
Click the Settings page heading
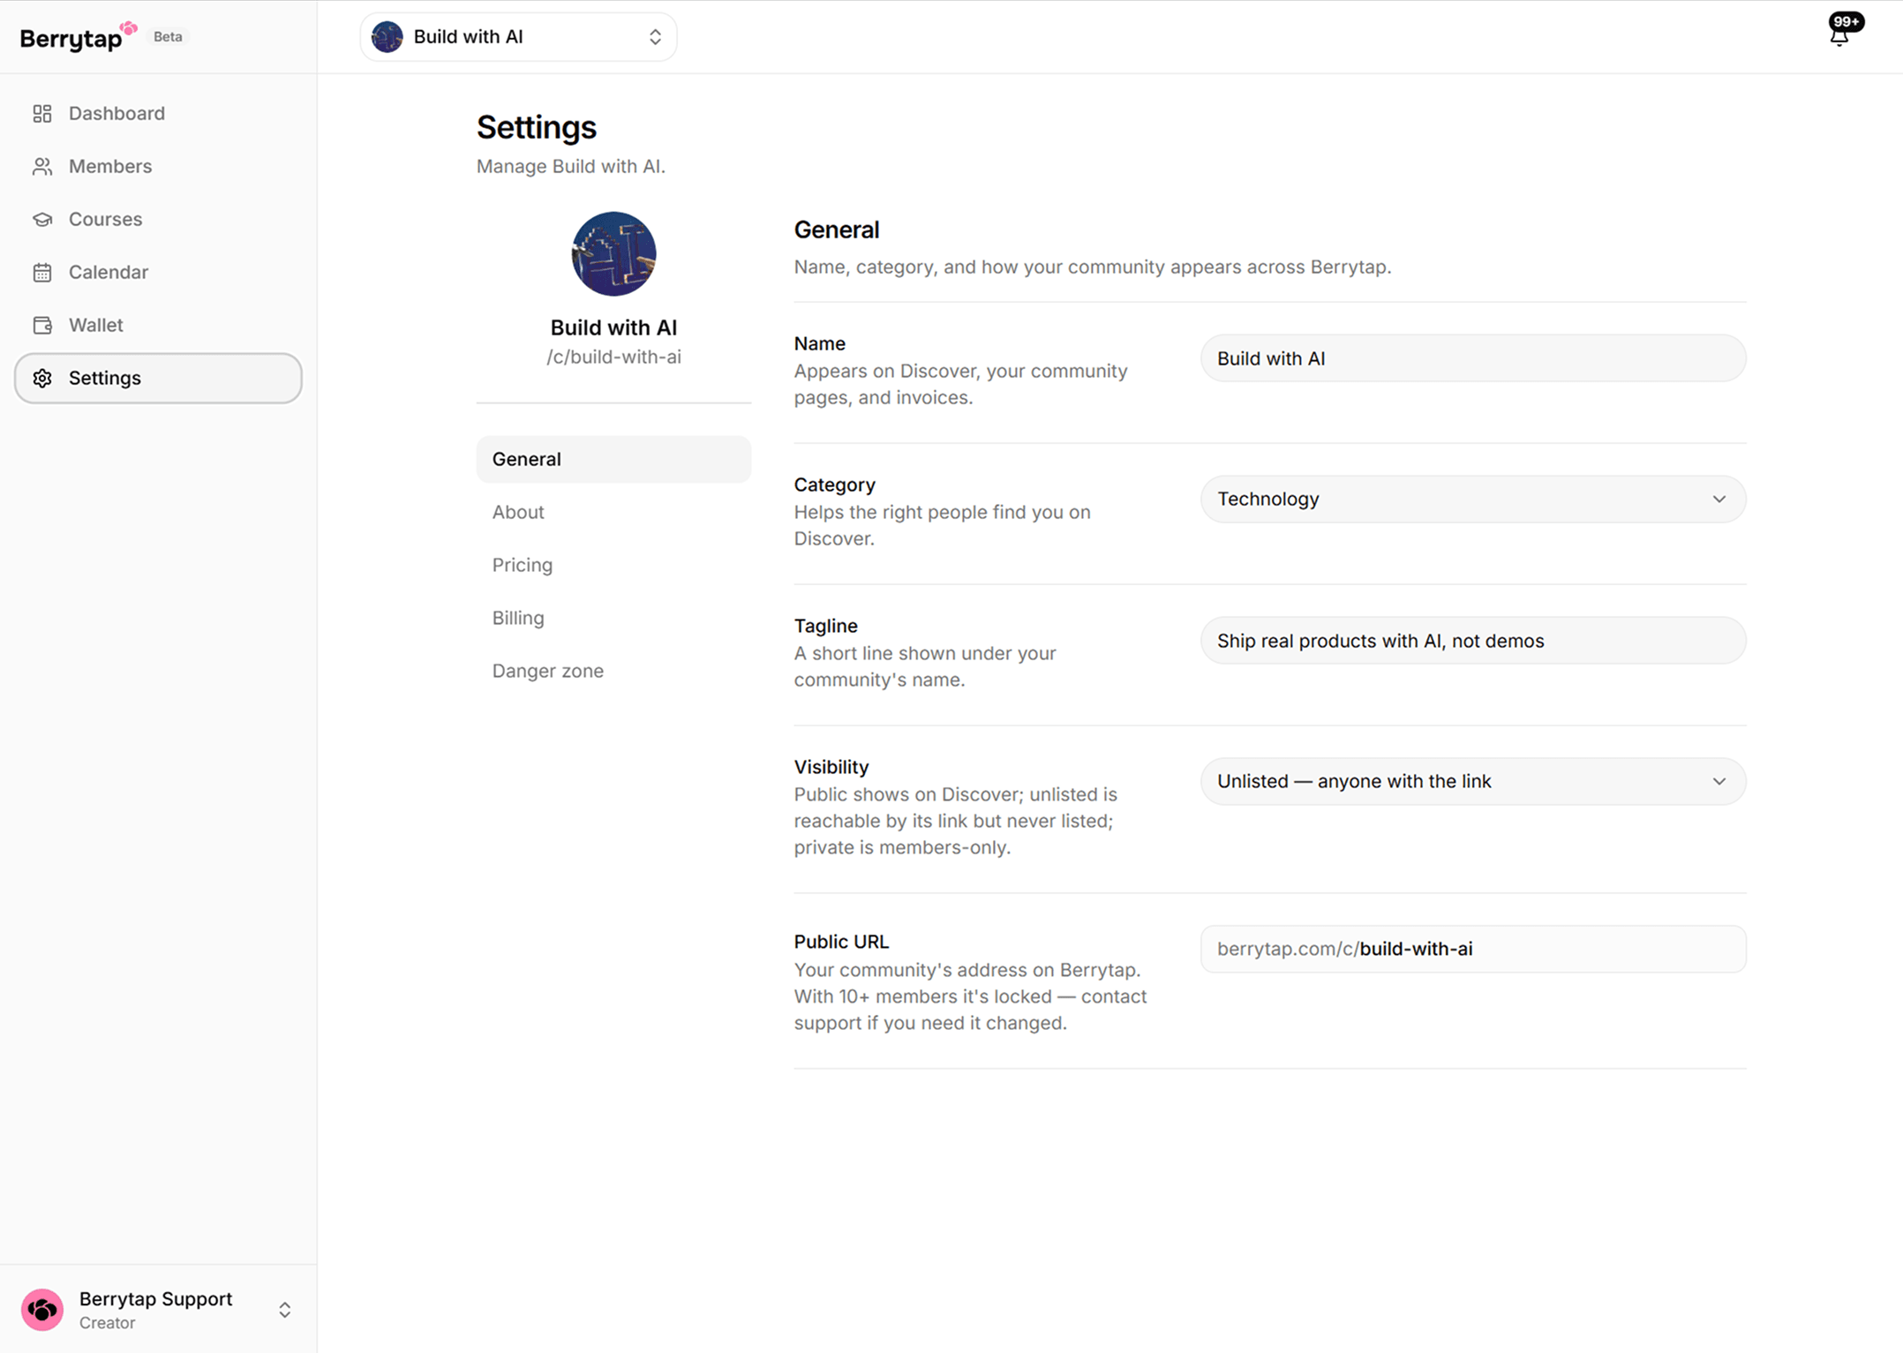pos(537,128)
